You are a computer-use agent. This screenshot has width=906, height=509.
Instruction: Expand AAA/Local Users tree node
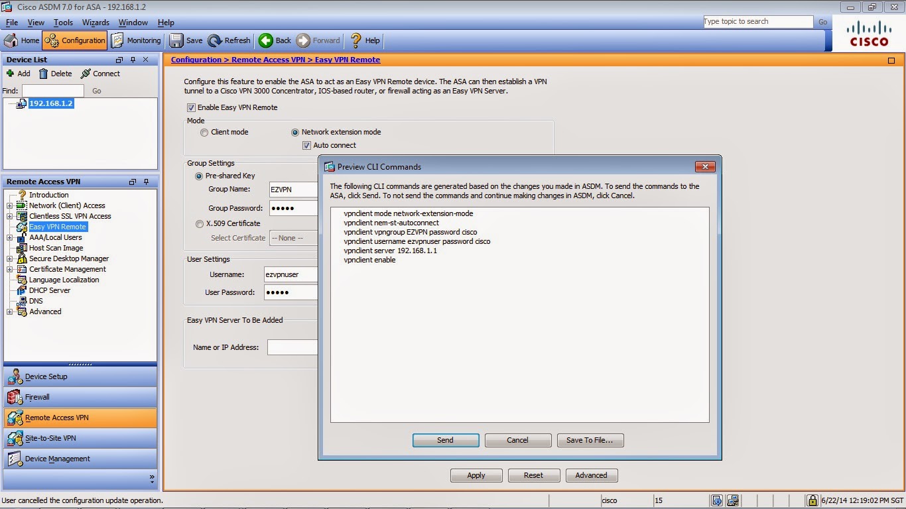pyautogui.click(x=10, y=237)
